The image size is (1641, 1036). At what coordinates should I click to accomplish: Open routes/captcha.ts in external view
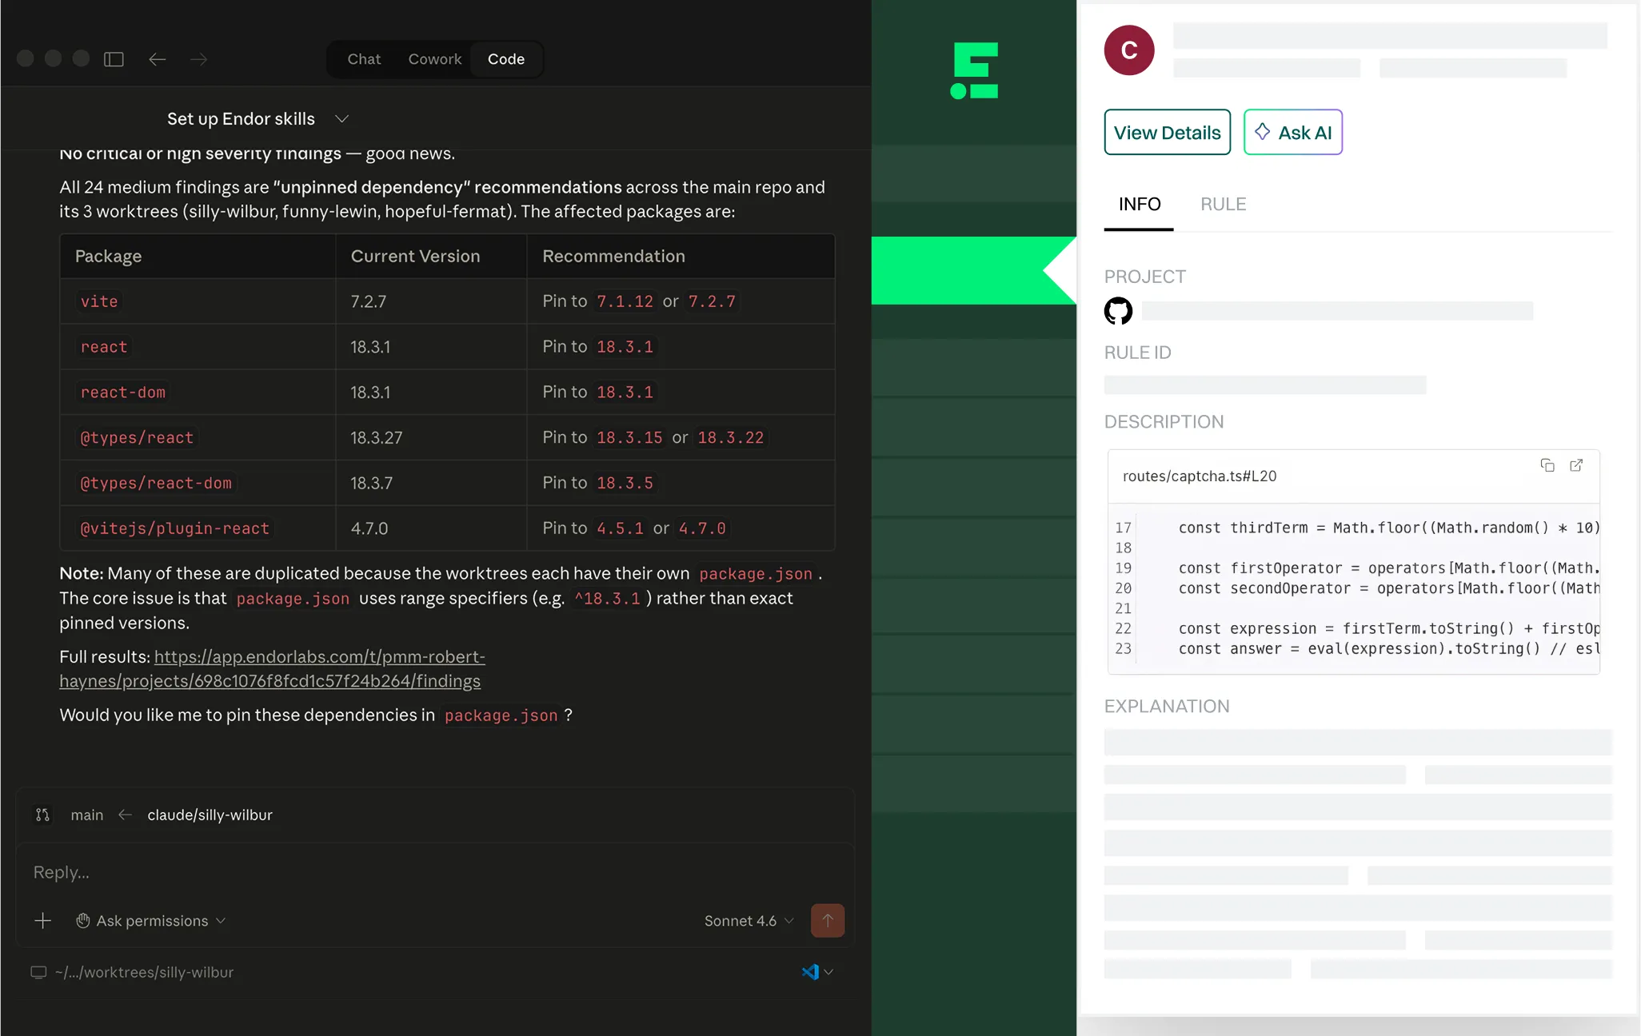[1577, 465]
